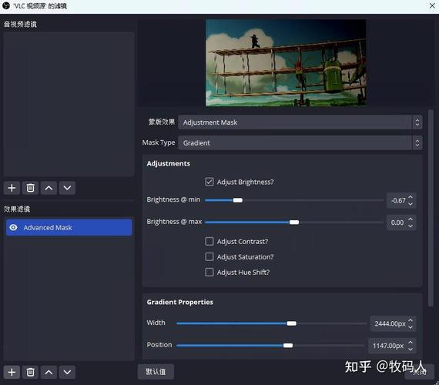Image resolution: width=439 pixels, height=385 pixels.
Task: Select Advanced Mask filter in effects list
Action: [69, 227]
